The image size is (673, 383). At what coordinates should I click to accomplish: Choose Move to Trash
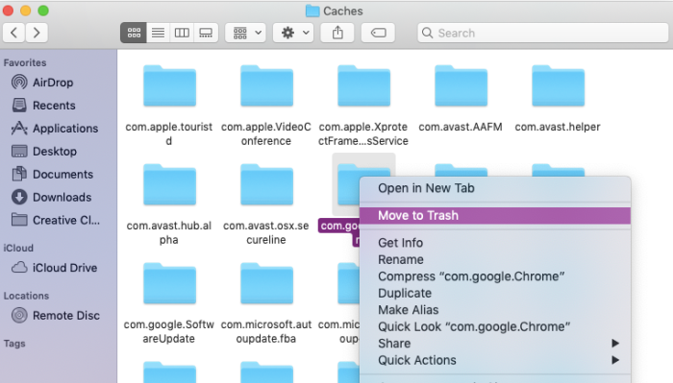click(x=495, y=215)
